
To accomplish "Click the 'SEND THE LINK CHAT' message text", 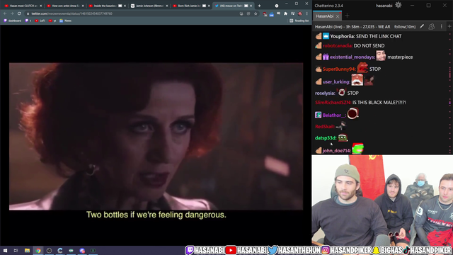I will [x=379, y=36].
